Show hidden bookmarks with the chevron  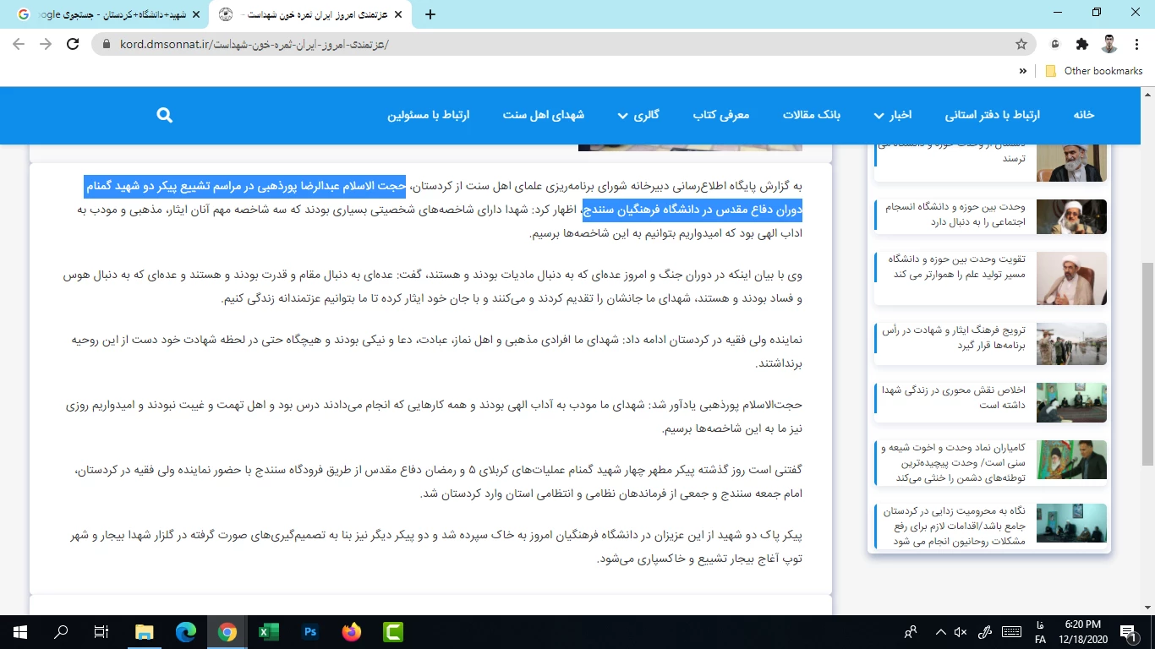(1023, 71)
